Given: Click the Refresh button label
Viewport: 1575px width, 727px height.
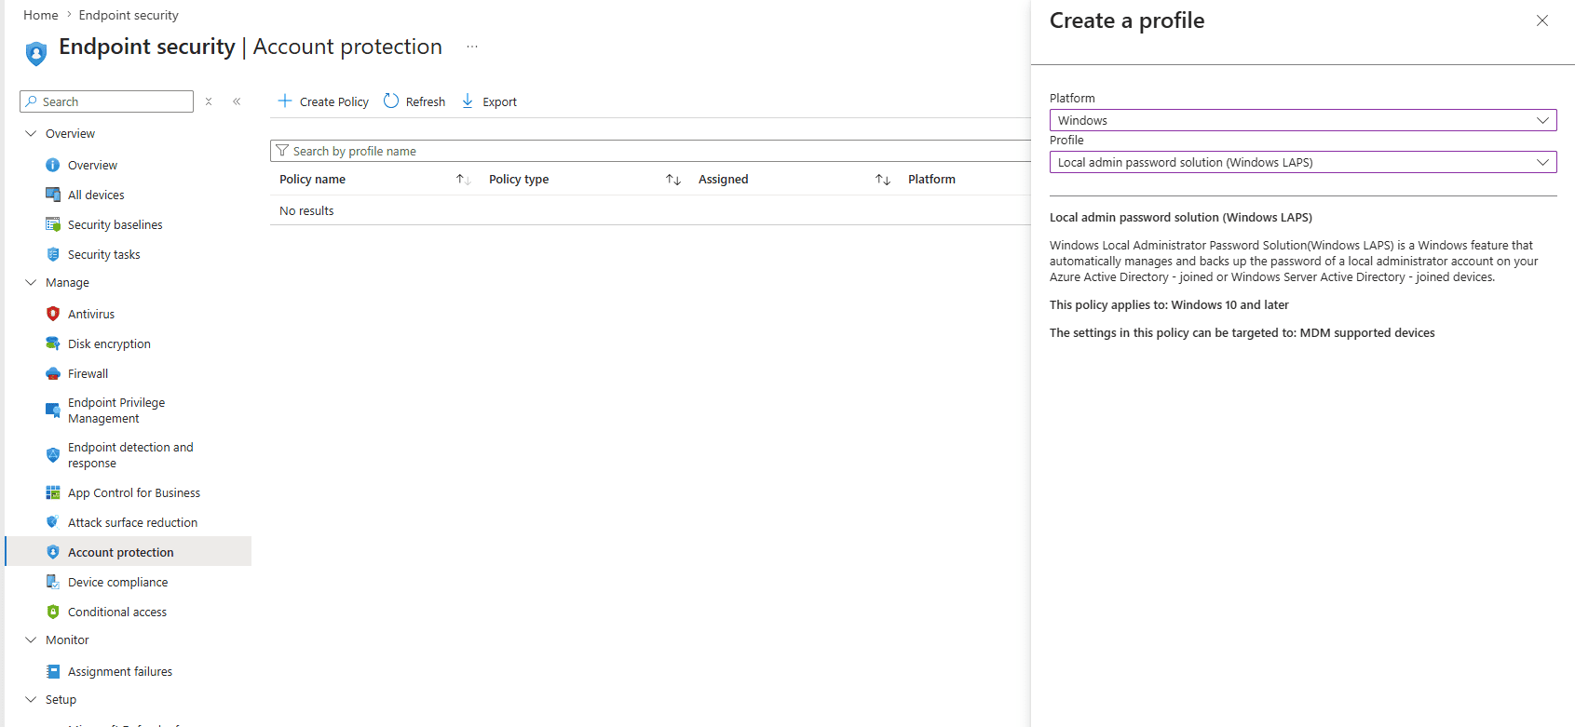Looking at the screenshot, I should point(426,101).
